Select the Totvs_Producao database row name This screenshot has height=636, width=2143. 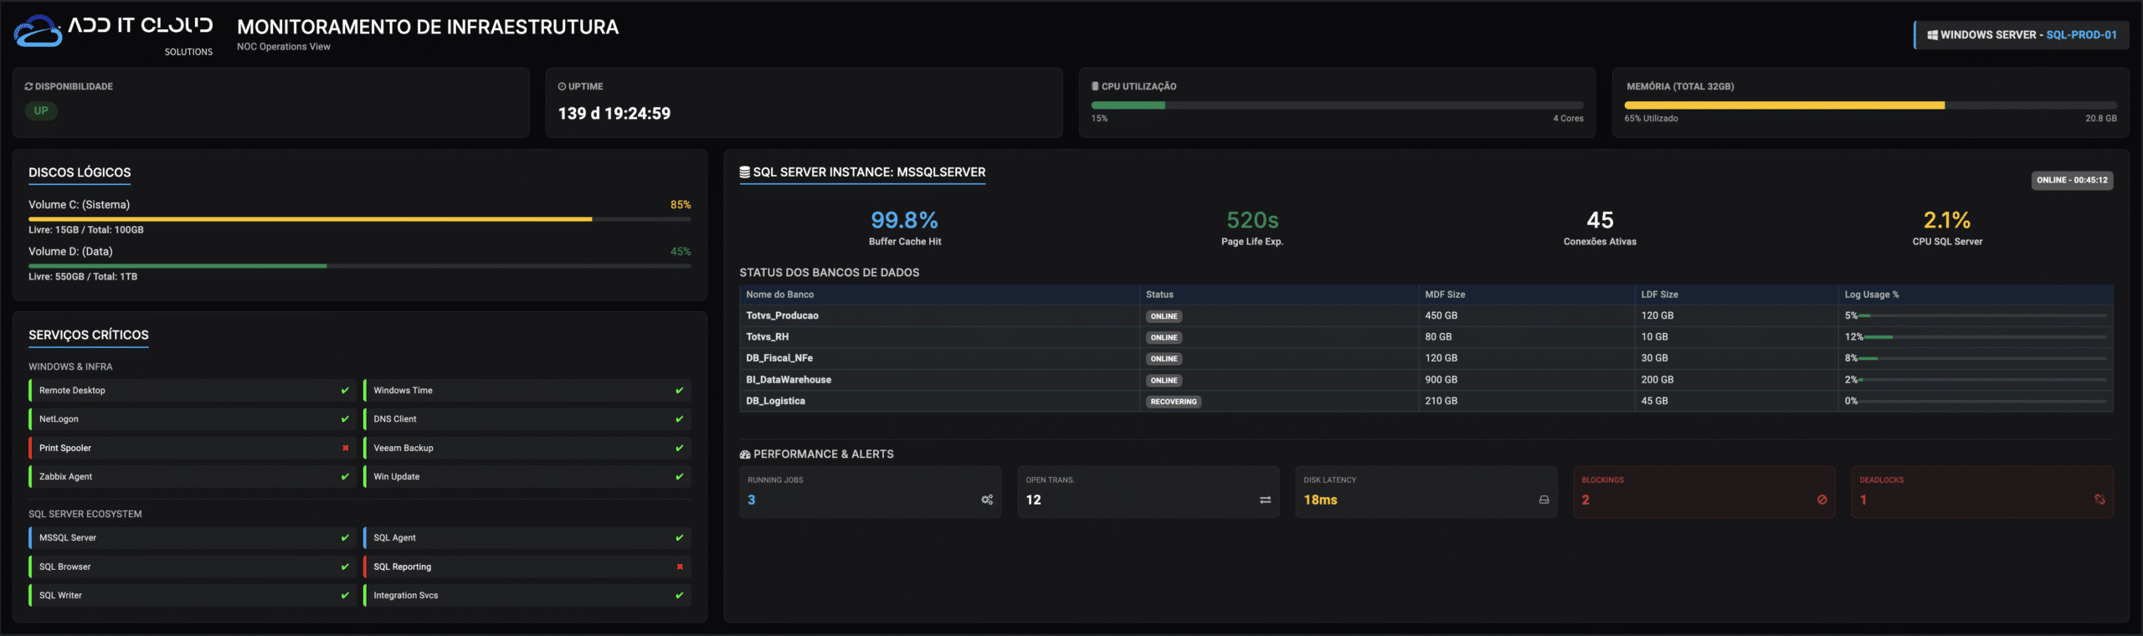pos(782,315)
